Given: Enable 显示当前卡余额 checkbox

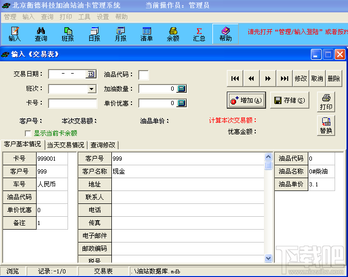Looking at the screenshot, I should point(28,133).
